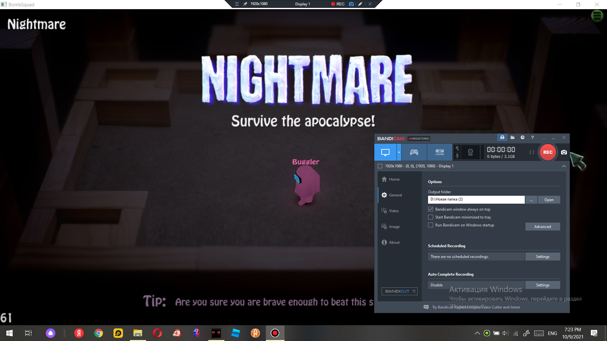The width and height of the screenshot is (607, 341).
Task: Enable Start Bandicam minimized to tray
Action: point(431,217)
